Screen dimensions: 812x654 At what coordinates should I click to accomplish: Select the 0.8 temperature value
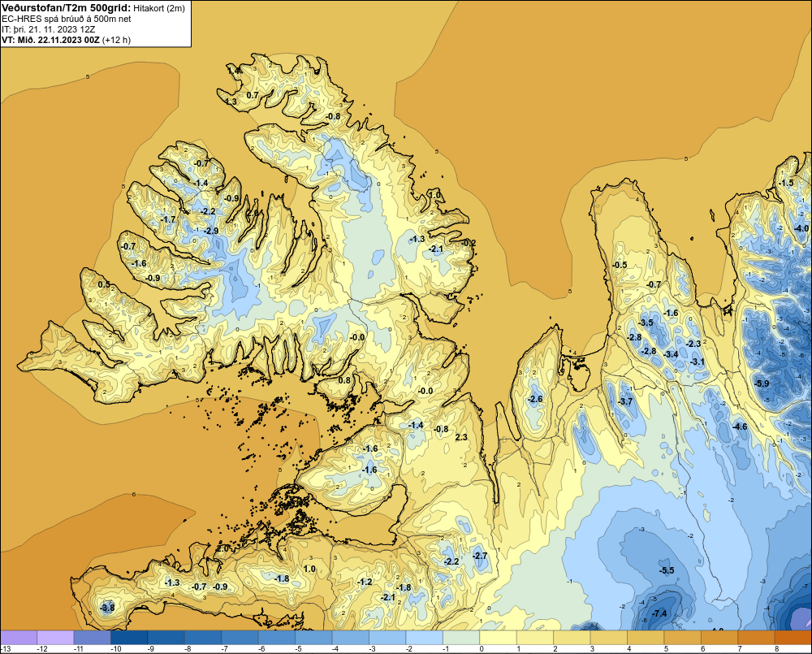point(344,380)
